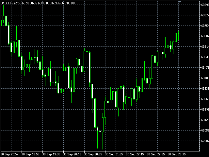Click the '30 Sep 22:15' time axis label
The image size is (209, 157).
(135, 154)
